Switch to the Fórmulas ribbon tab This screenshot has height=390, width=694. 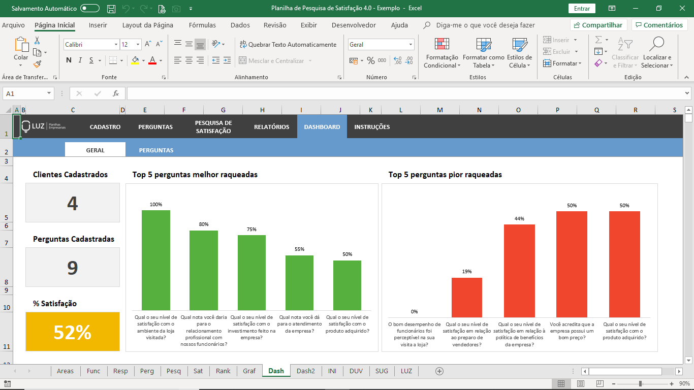(x=202, y=25)
